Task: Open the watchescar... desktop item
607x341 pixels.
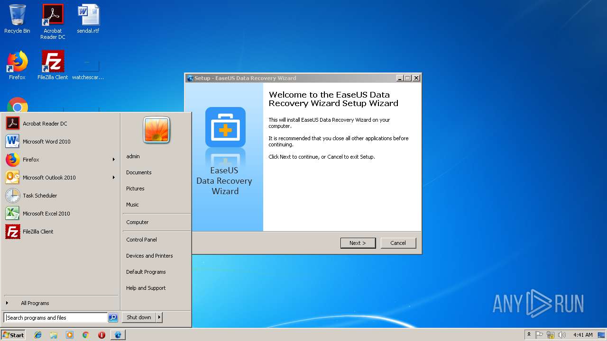Action: (x=88, y=67)
